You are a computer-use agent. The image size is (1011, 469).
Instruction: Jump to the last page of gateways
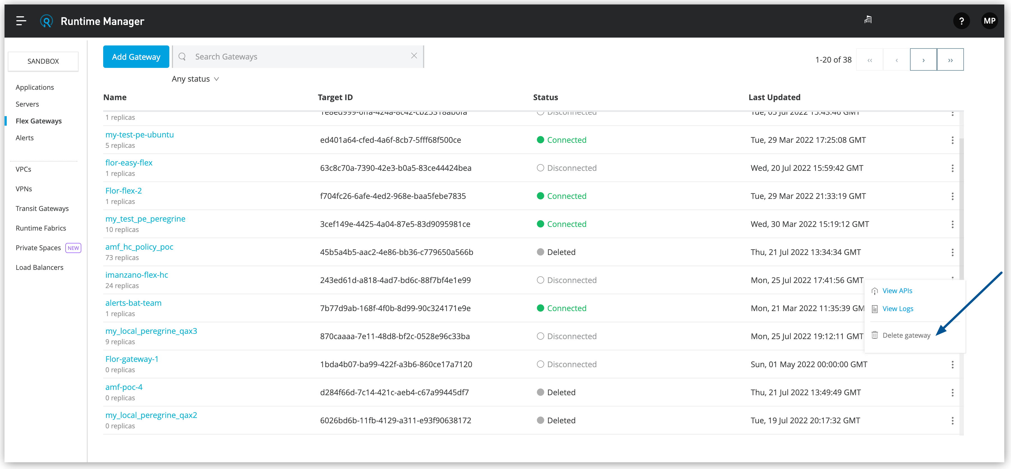pyautogui.click(x=950, y=60)
